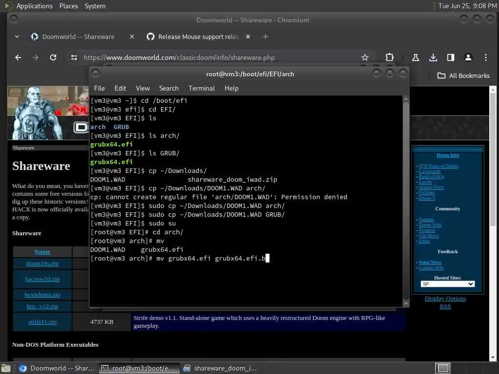Download hacxsw10.zip link
This screenshot has width=499, height=374.
click(42, 279)
